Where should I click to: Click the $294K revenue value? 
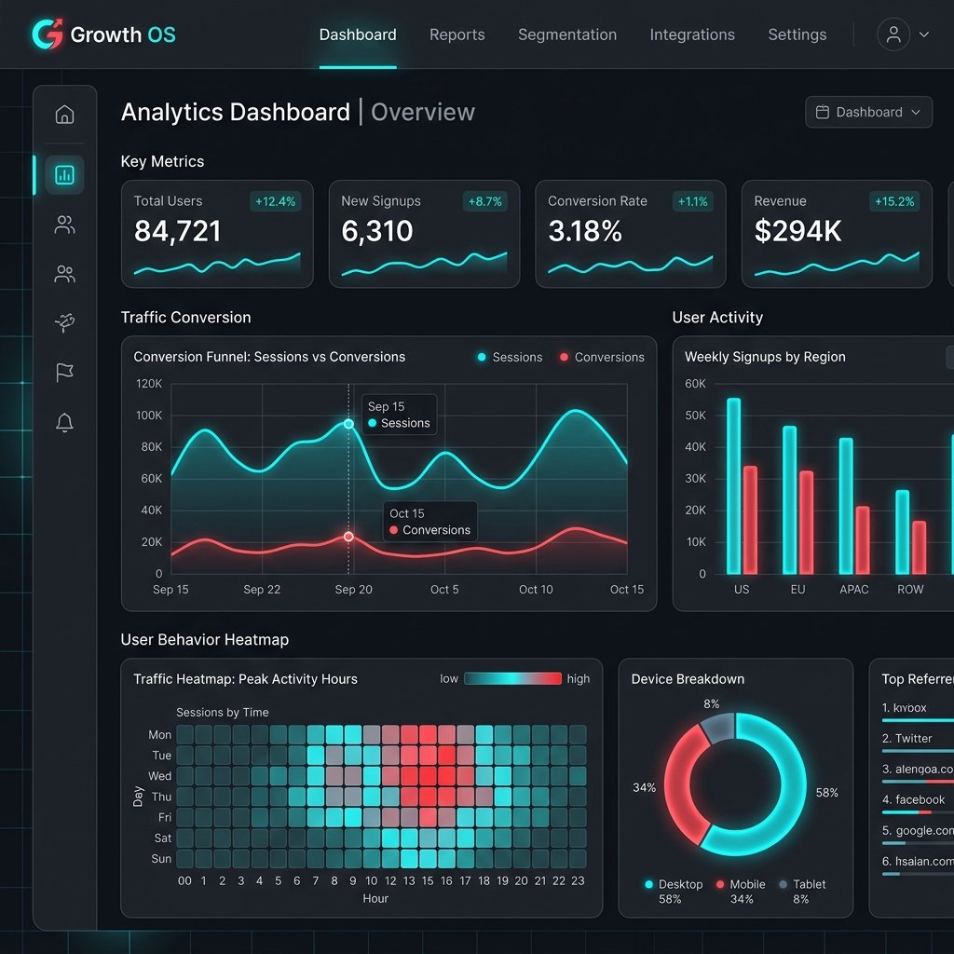click(x=797, y=231)
